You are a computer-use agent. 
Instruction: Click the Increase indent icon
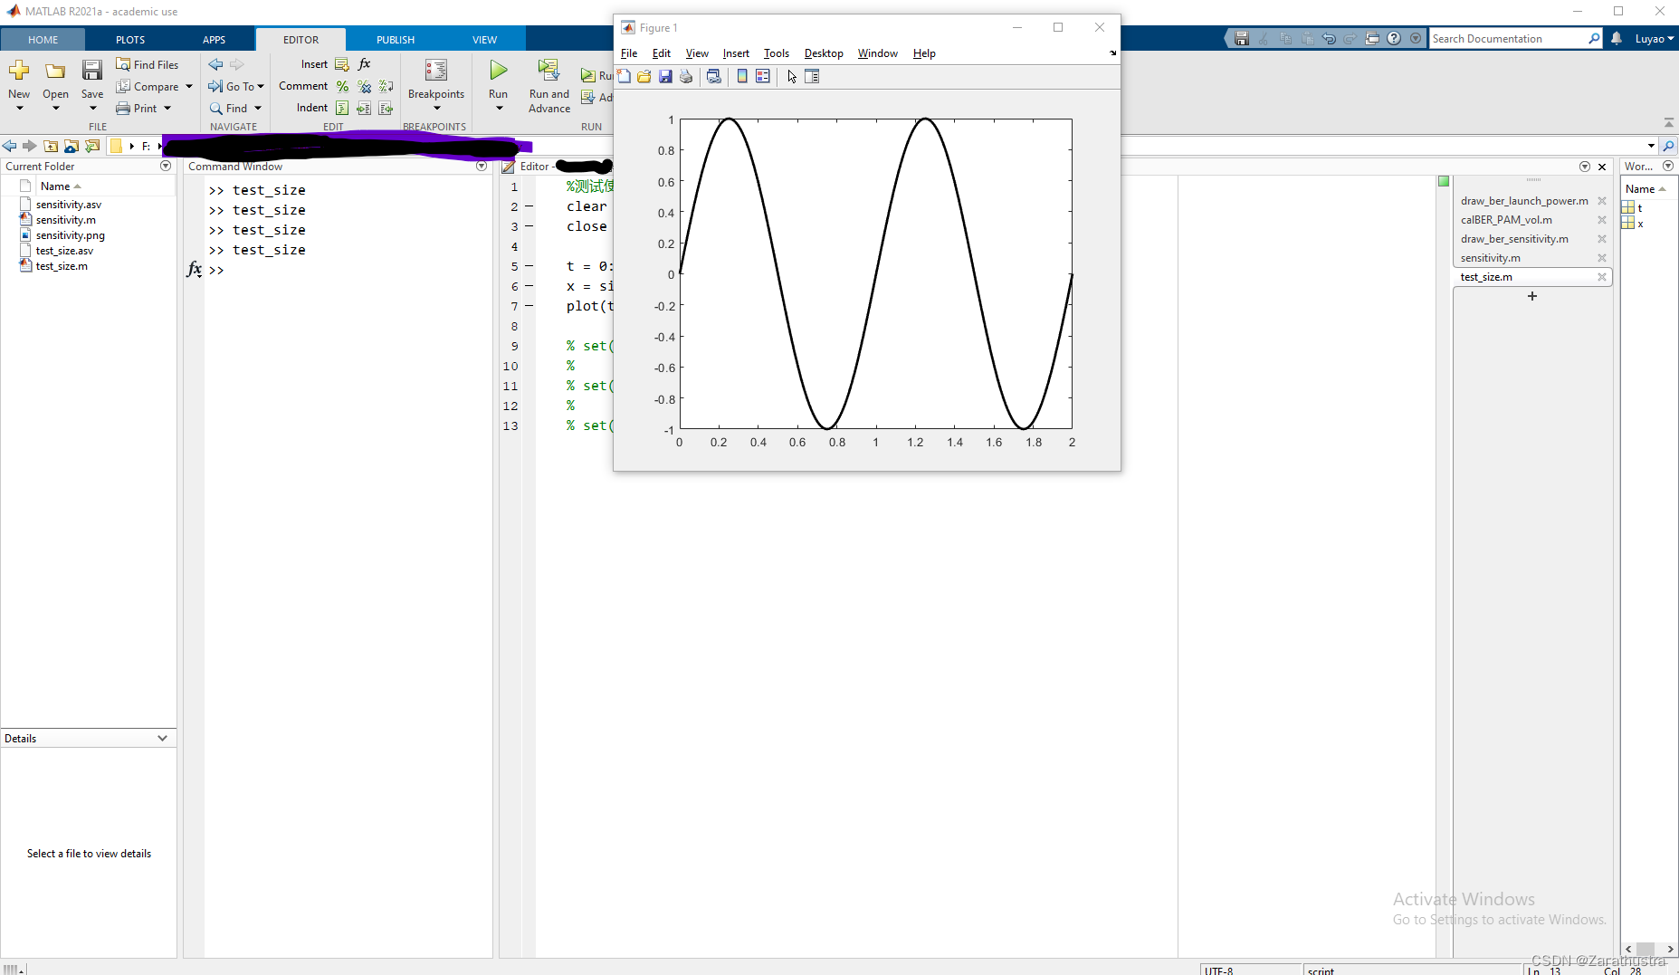(x=364, y=108)
